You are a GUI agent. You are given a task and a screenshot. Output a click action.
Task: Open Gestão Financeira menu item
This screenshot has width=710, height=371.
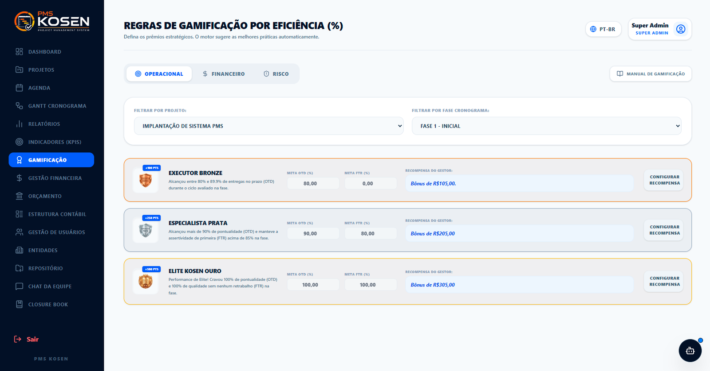coord(51,178)
